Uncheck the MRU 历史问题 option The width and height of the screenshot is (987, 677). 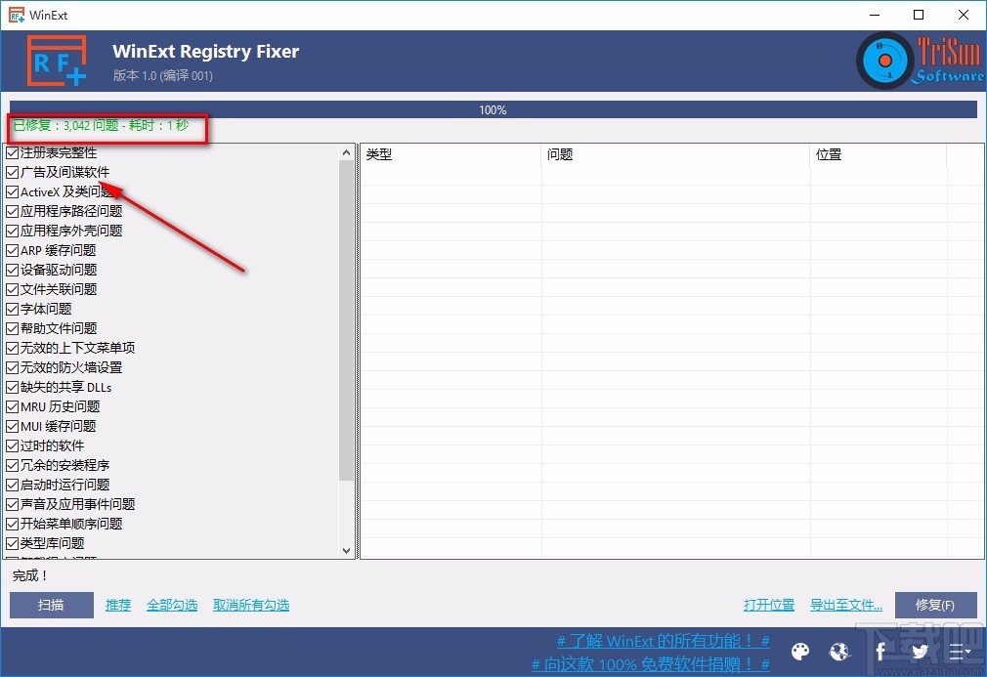coord(12,406)
